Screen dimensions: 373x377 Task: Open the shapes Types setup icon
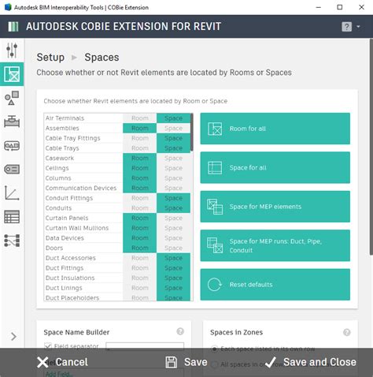[x=12, y=98]
